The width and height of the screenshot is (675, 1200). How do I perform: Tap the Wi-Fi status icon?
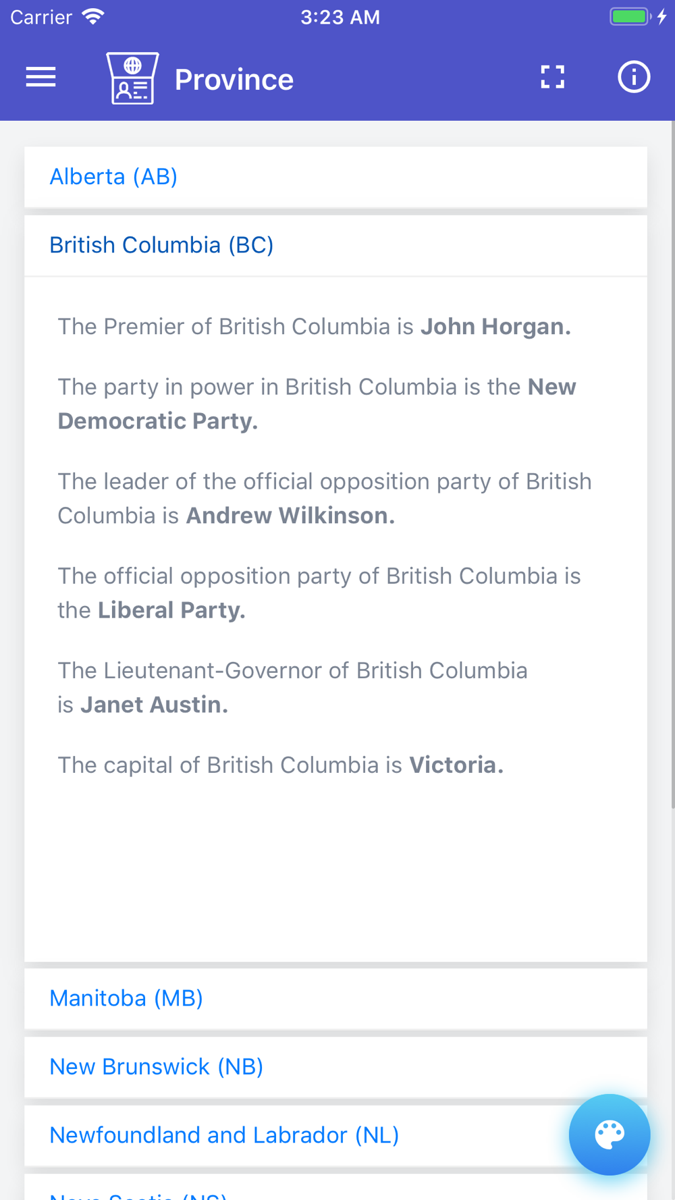[x=93, y=17]
